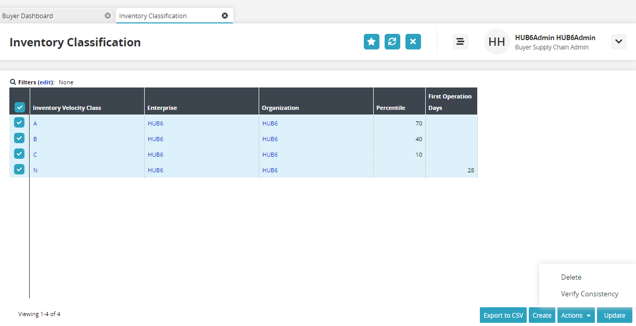Click the refresh icon in header
The image size is (636, 326).
click(392, 42)
